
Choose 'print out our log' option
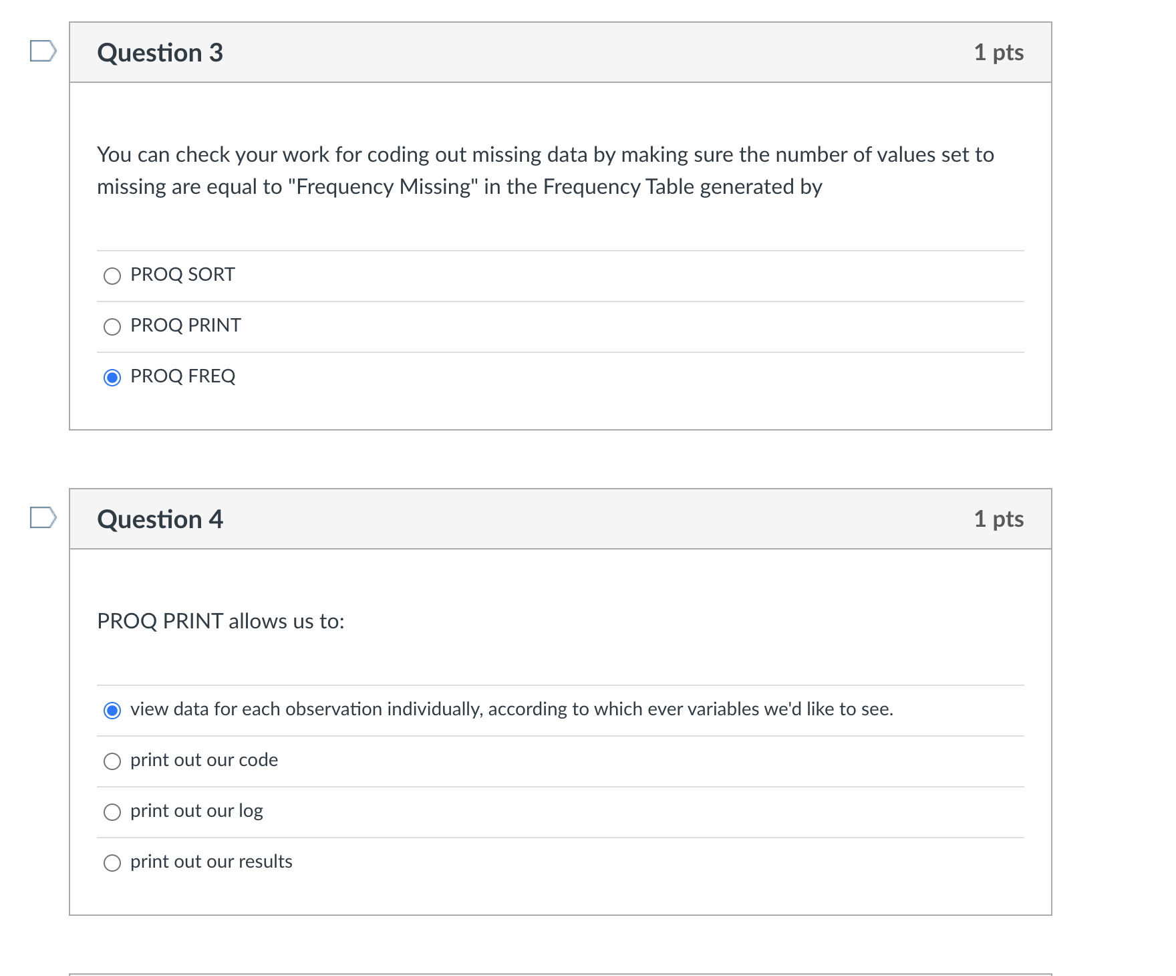tap(112, 812)
